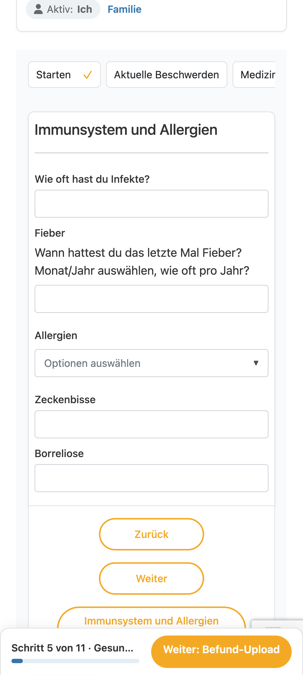This screenshot has width=303, height=675.
Task: Click the Fieber input field
Action: 151,299
